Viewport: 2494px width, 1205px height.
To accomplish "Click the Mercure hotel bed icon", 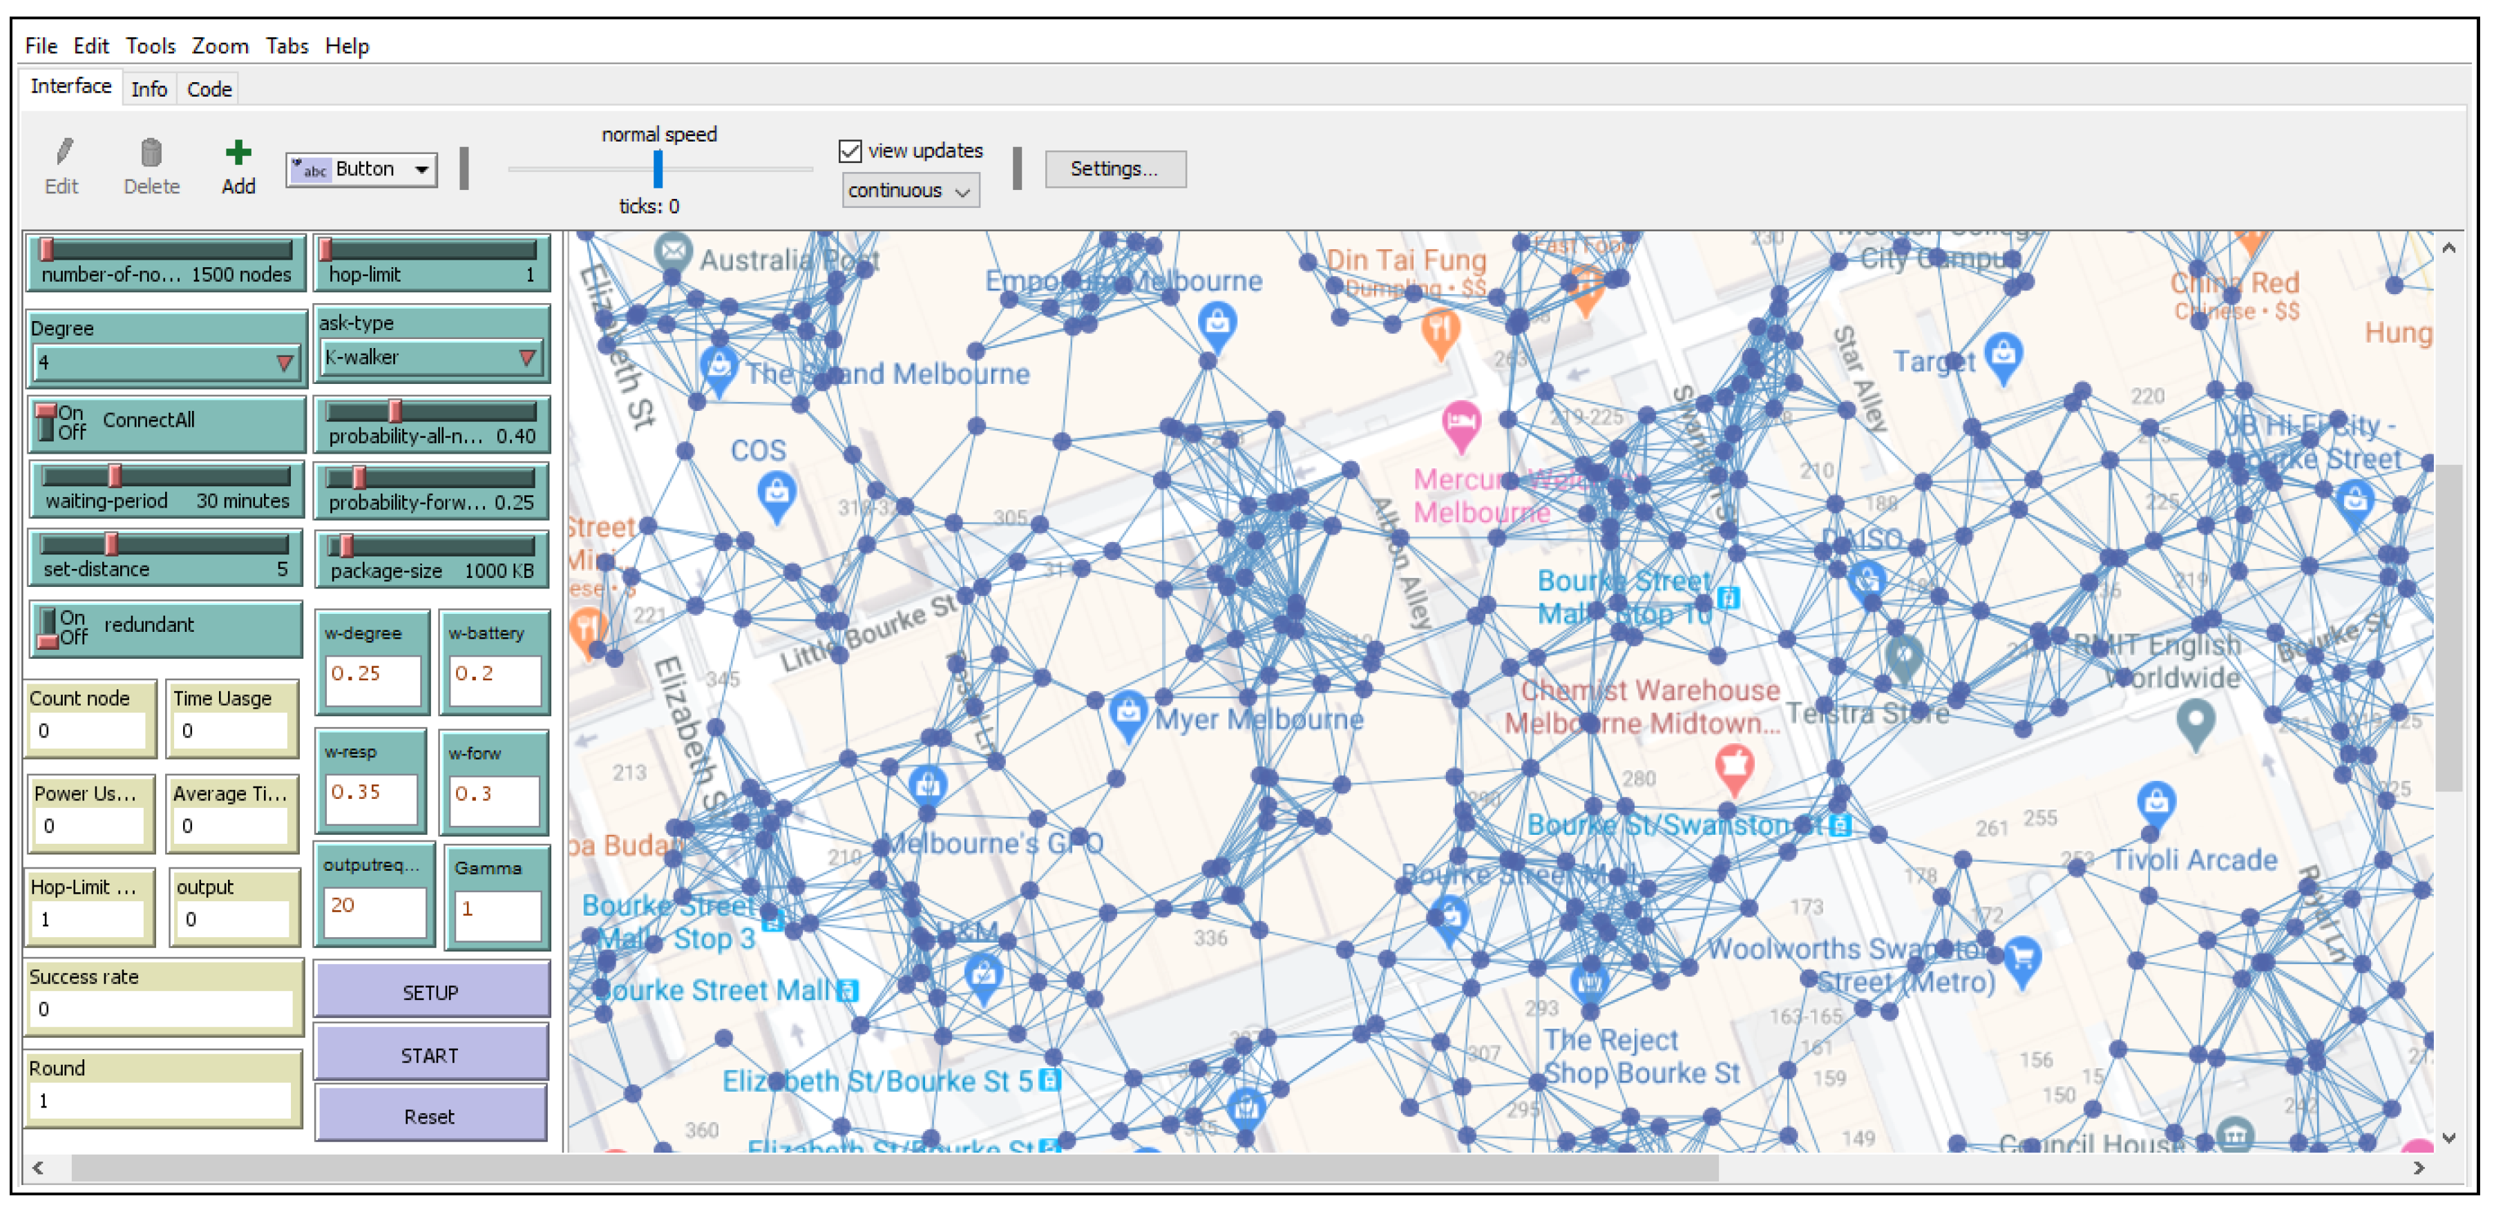I will pyautogui.click(x=1461, y=422).
